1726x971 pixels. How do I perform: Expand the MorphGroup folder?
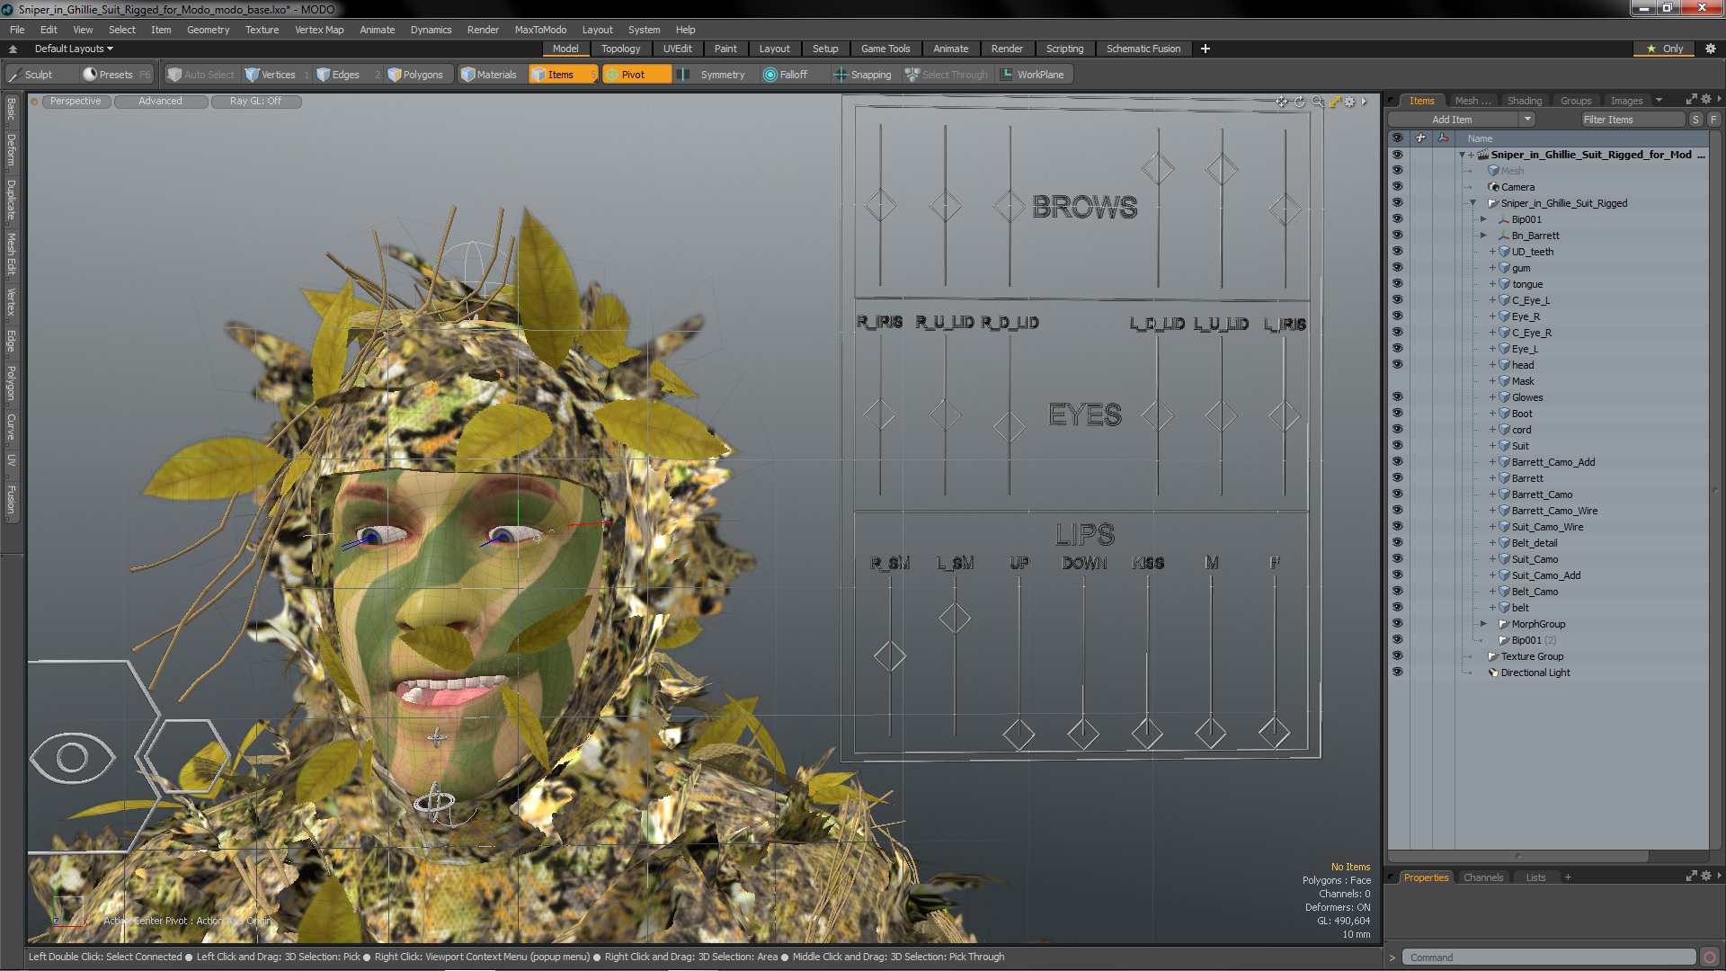(1483, 624)
